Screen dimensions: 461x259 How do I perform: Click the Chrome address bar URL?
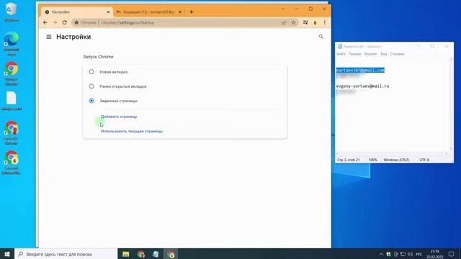[x=127, y=22]
